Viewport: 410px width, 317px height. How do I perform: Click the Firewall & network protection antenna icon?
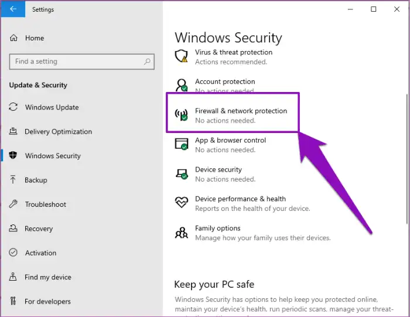pyautogui.click(x=181, y=115)
